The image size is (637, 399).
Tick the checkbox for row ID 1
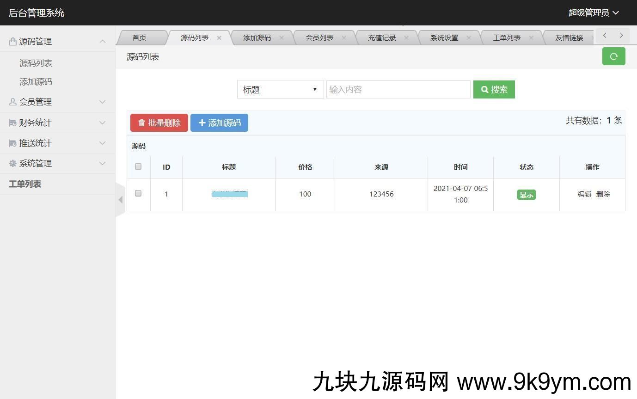click(138, 193)
